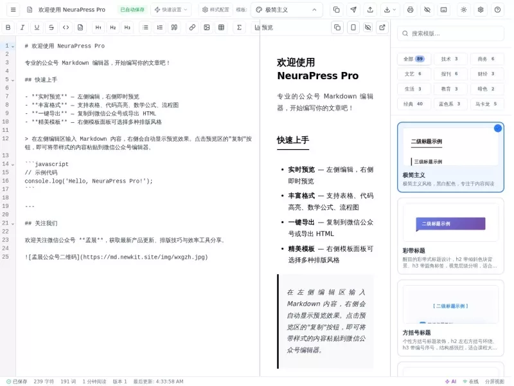Apply underline formatting

(37, 28)
